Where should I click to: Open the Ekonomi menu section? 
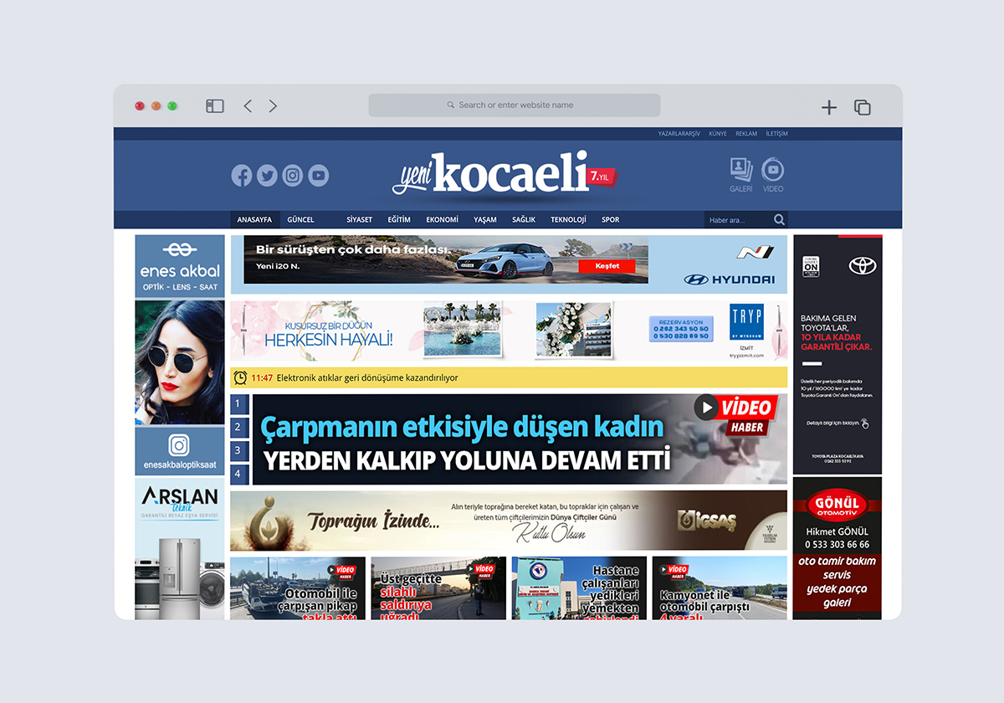[442, 220]
